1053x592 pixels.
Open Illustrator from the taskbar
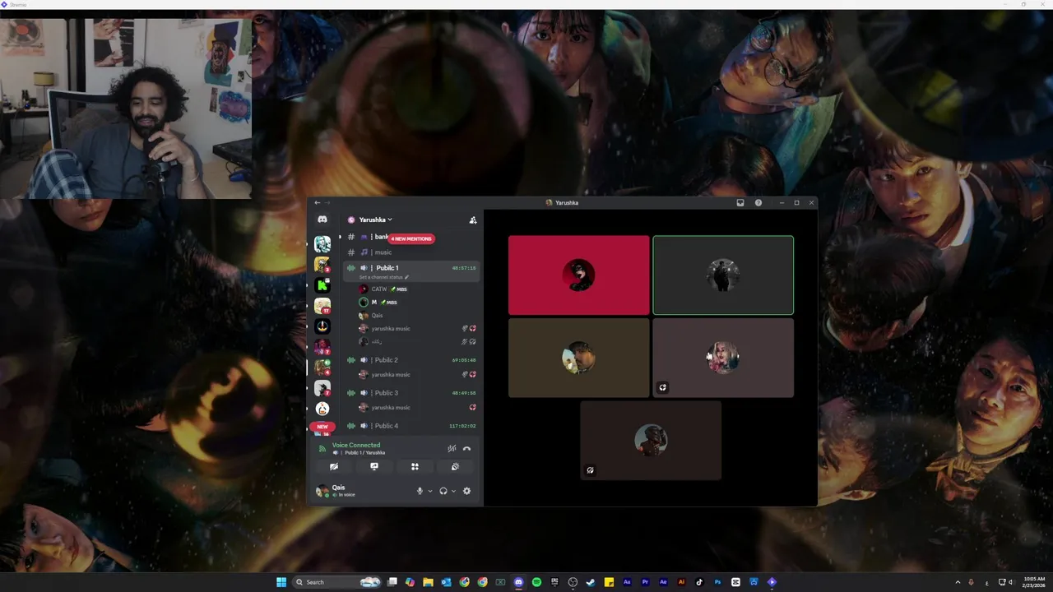pos(681,582)
